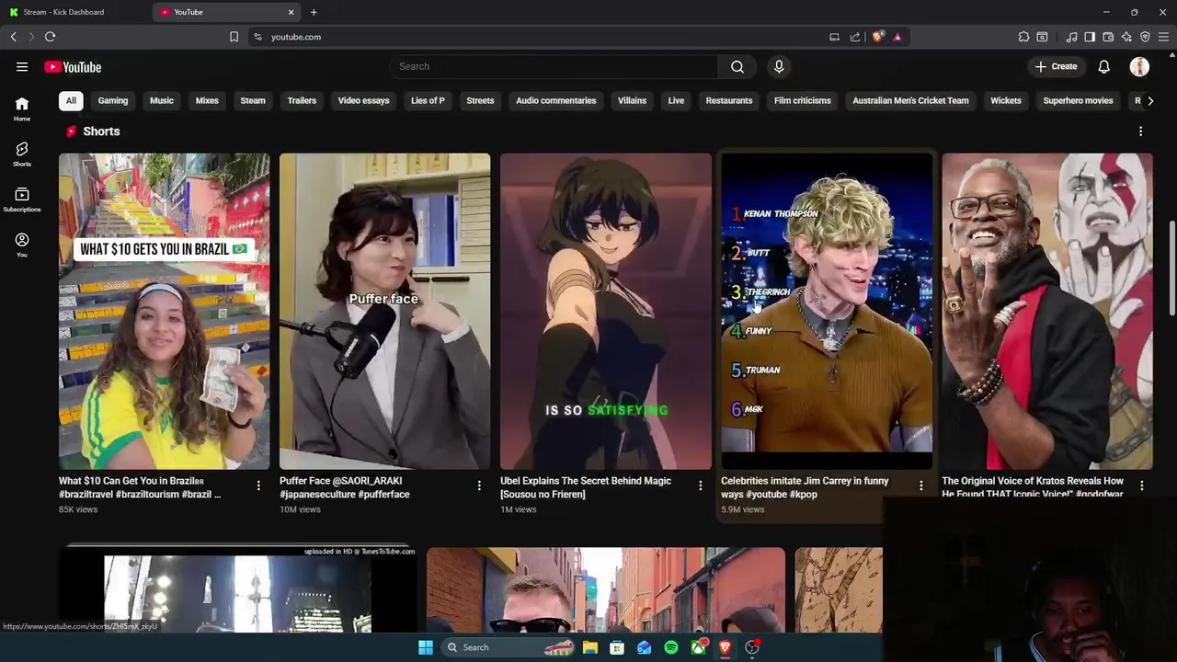Toggle the browser sidebar panel
1177x662 pixels.
tap(1090, 37)
